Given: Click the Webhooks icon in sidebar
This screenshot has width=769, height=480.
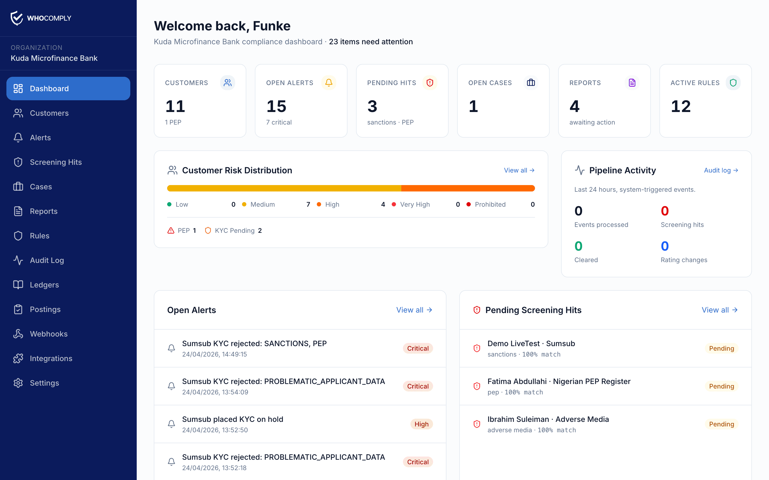Looking at the screenshot, I should click(18, 334).
